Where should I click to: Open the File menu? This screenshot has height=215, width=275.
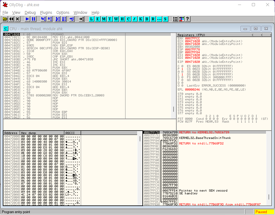[5, 12]
